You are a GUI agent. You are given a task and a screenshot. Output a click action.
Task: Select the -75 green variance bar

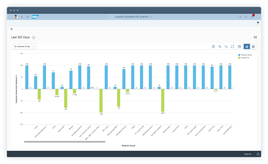pyautogui.click(x=118, y=98)
